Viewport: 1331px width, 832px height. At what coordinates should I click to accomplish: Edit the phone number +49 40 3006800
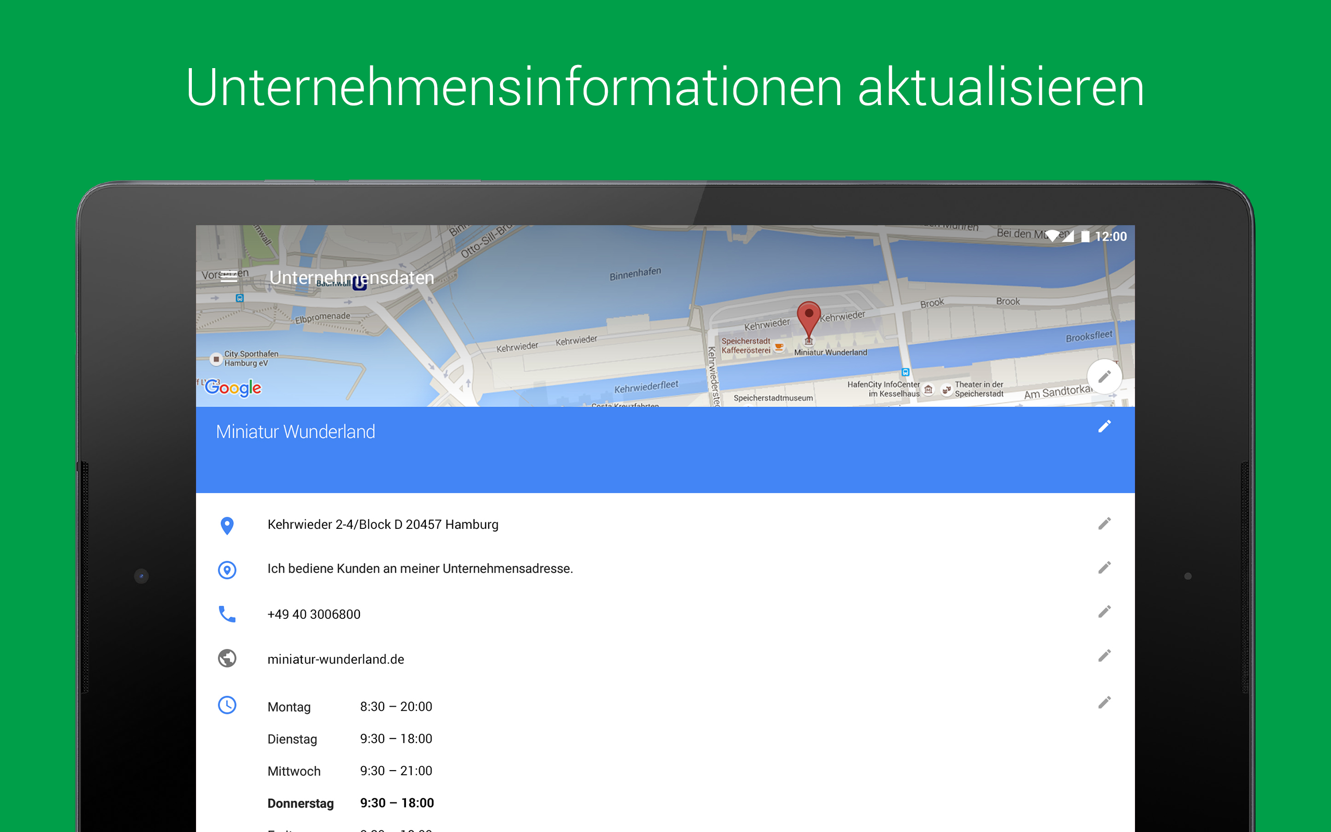1104,612
